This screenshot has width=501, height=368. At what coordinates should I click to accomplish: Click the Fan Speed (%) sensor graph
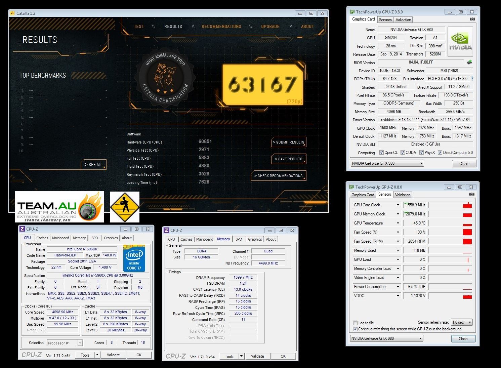[450, 232]
